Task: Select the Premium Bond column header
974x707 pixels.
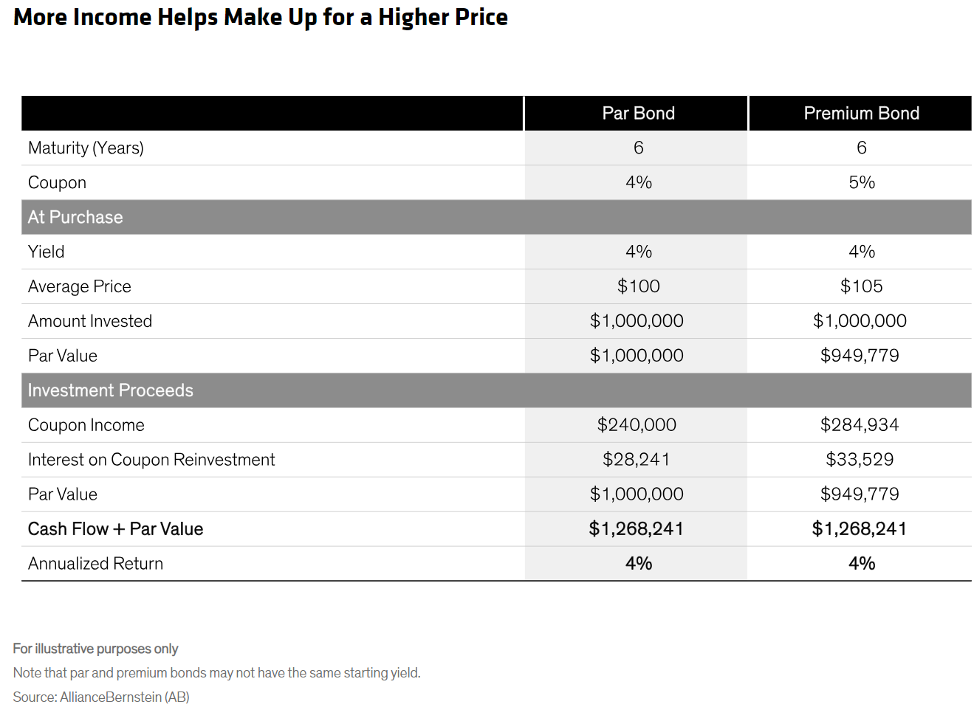Action: tap(861, 113)
